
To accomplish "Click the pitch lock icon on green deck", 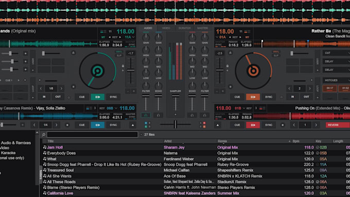I will [123, 66].
